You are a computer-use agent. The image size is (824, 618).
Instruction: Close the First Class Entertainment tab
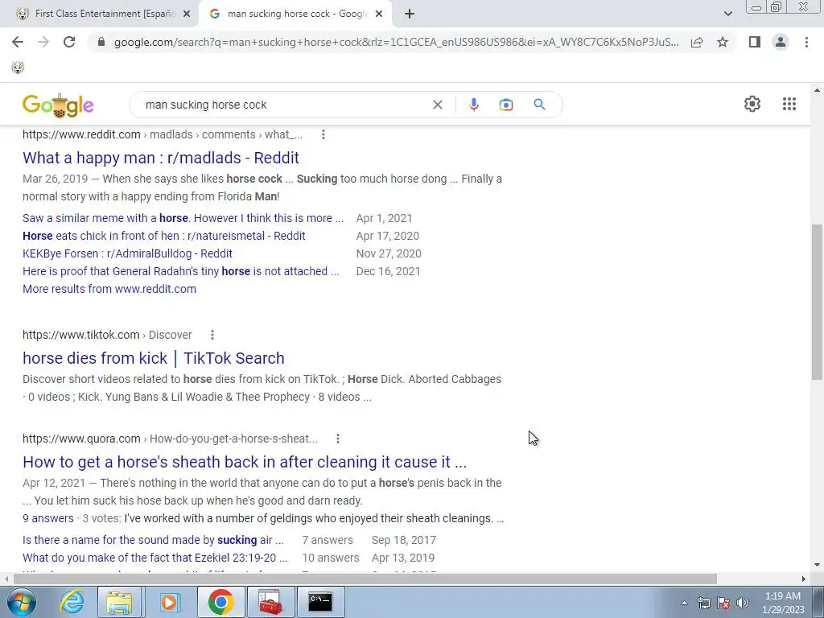coord(186,14)
